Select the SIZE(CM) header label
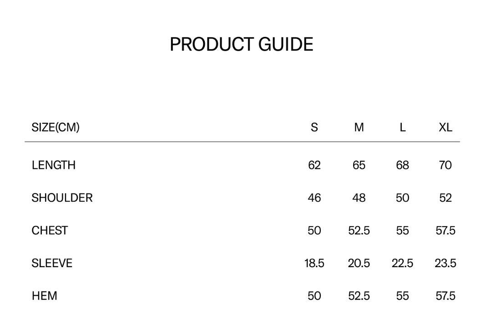The width and height of the screenshot is (486, 325). [x=56, y=127]
